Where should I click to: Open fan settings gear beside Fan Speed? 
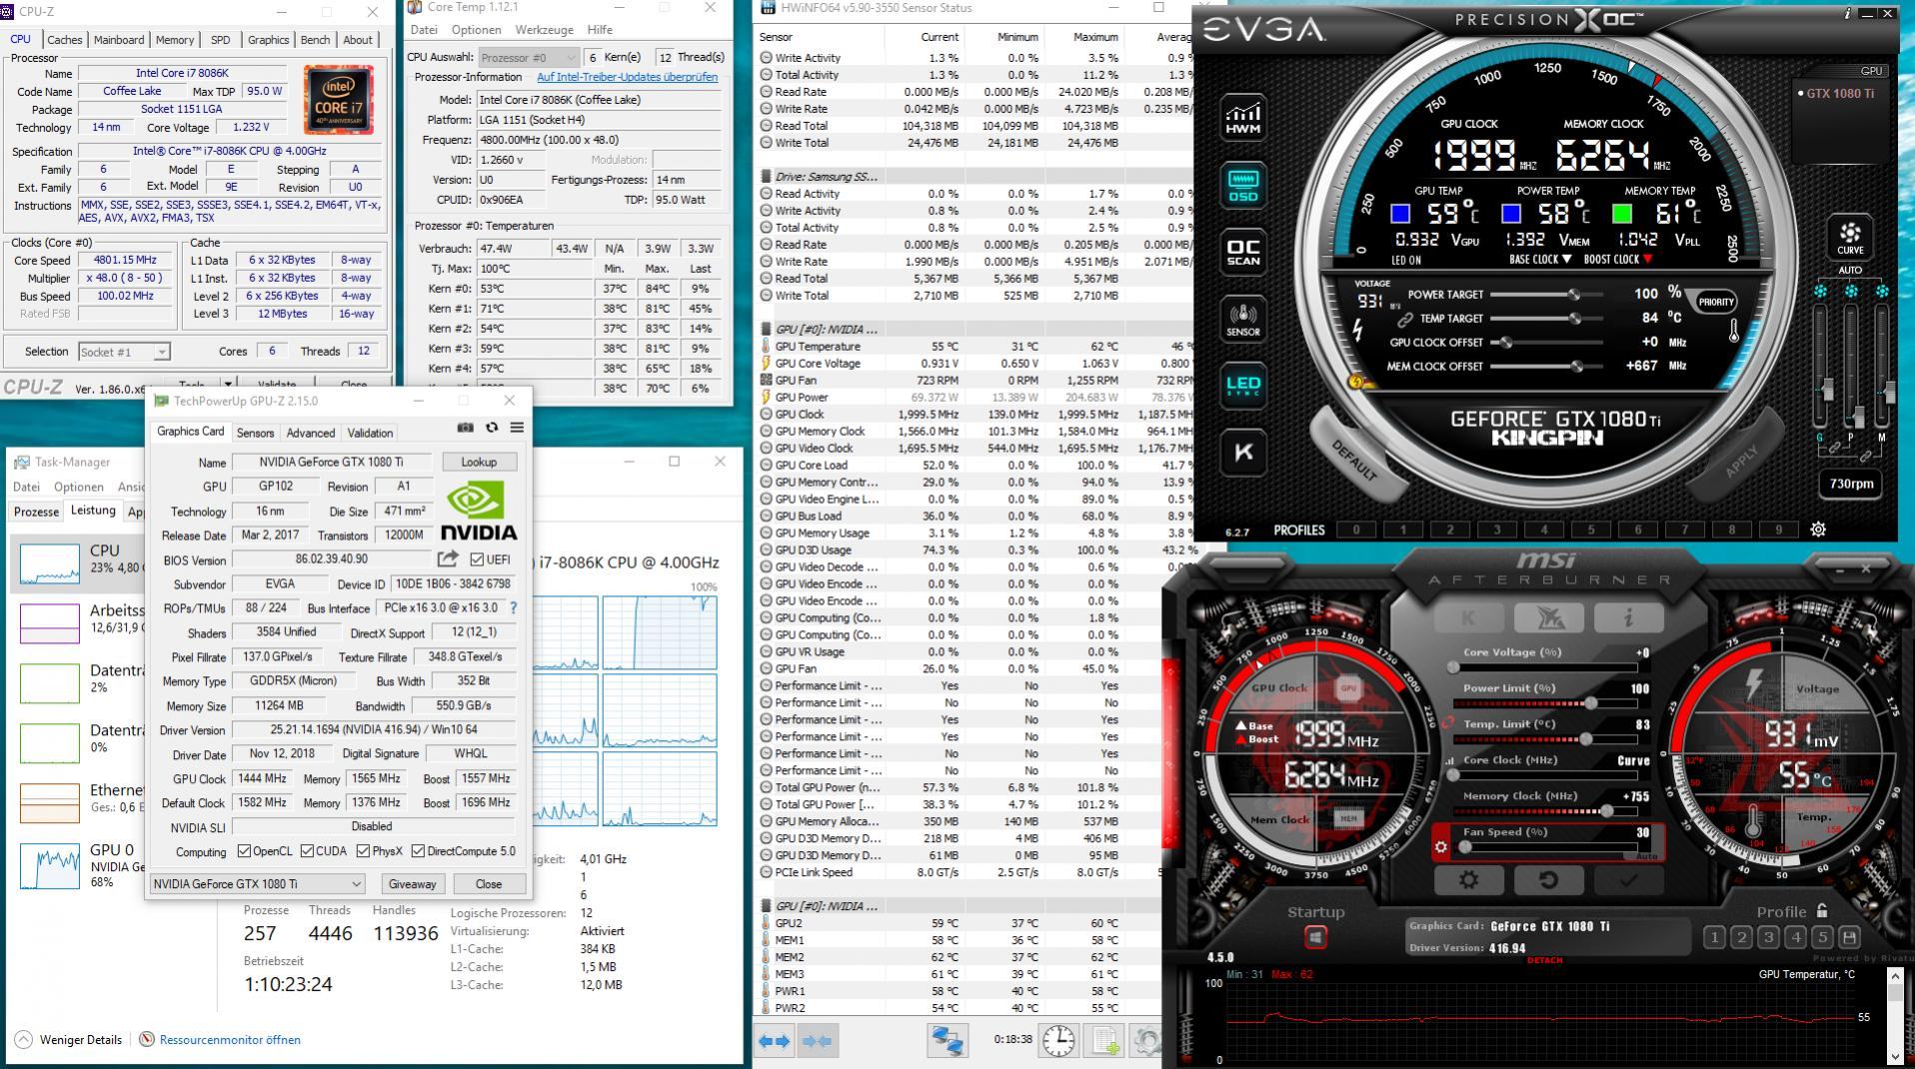1440,847
